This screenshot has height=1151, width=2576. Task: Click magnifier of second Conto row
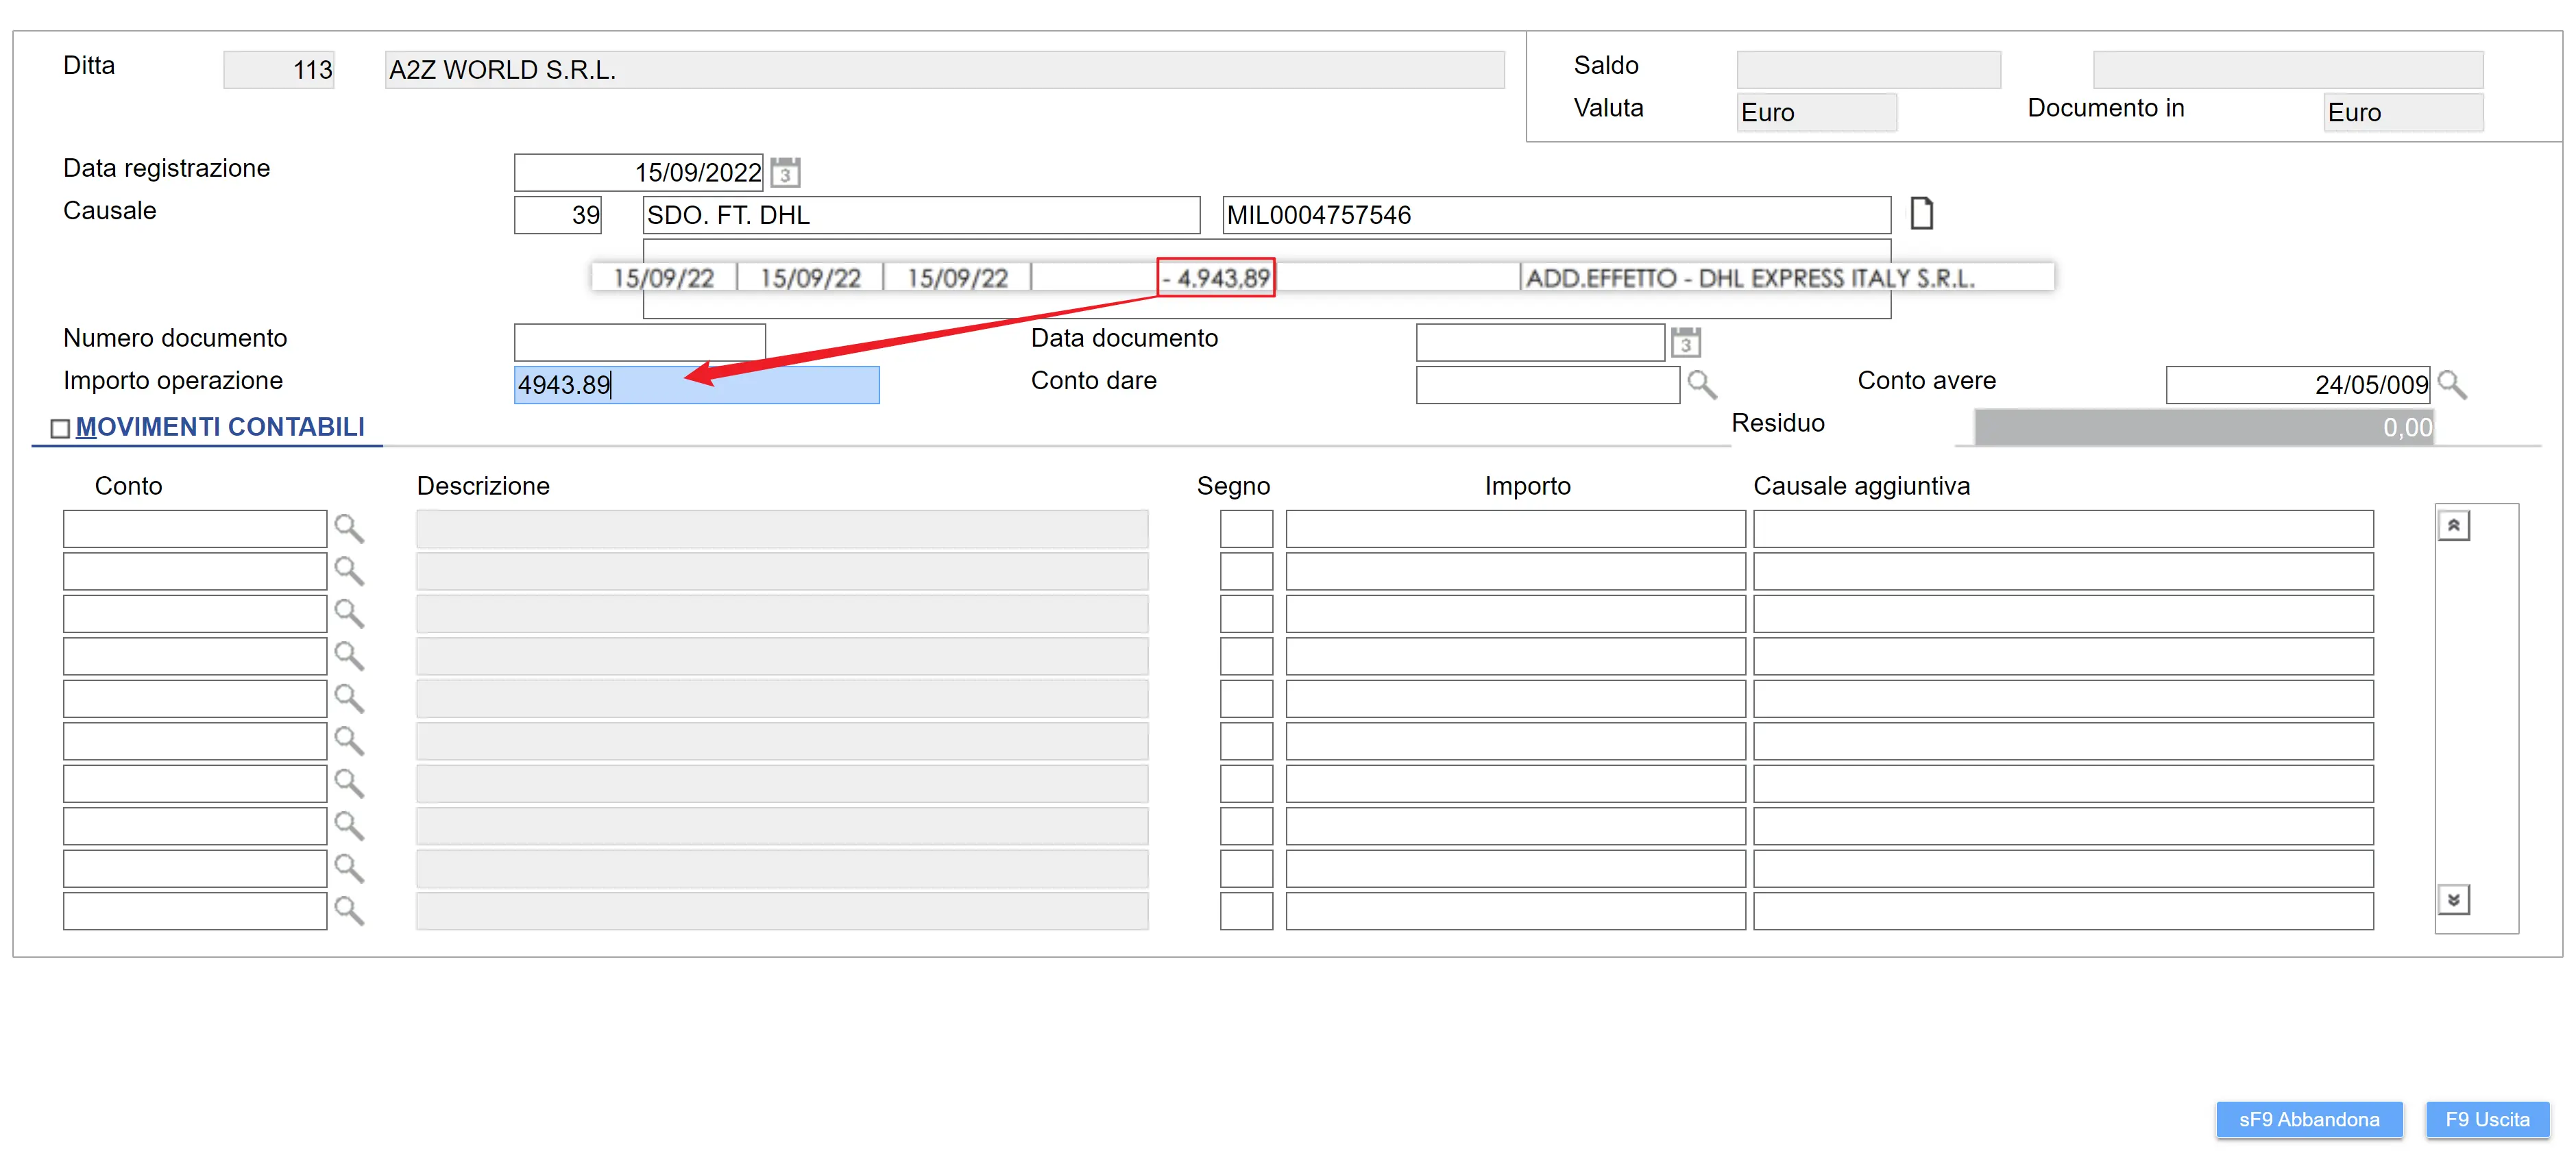coord(348,571)
